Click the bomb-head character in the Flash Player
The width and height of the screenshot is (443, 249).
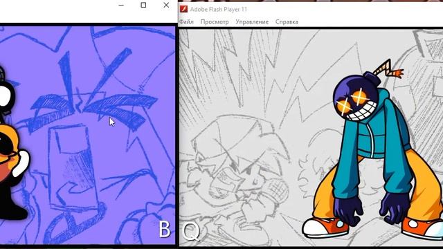tap(373, 149)
